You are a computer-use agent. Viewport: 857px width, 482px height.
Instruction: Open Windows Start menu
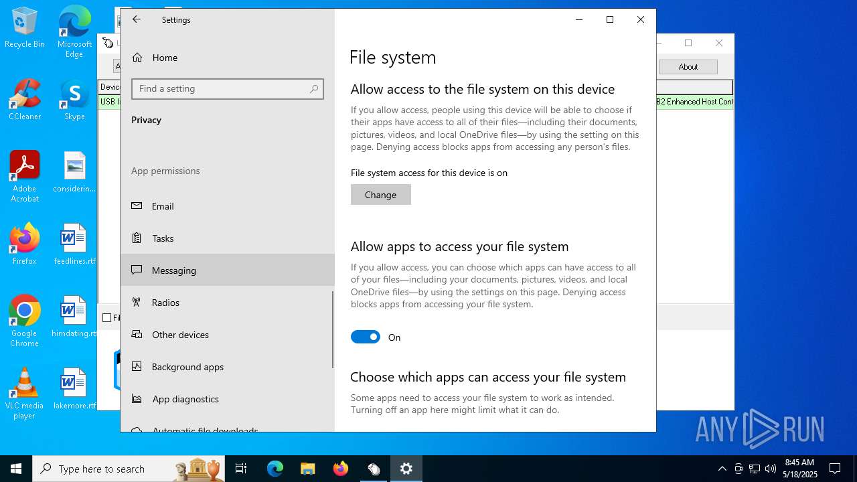pos(16,469)
